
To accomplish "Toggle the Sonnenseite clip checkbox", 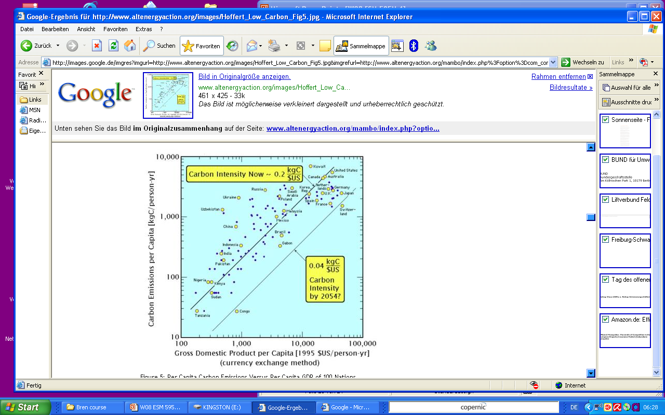I will click(605, 120).
